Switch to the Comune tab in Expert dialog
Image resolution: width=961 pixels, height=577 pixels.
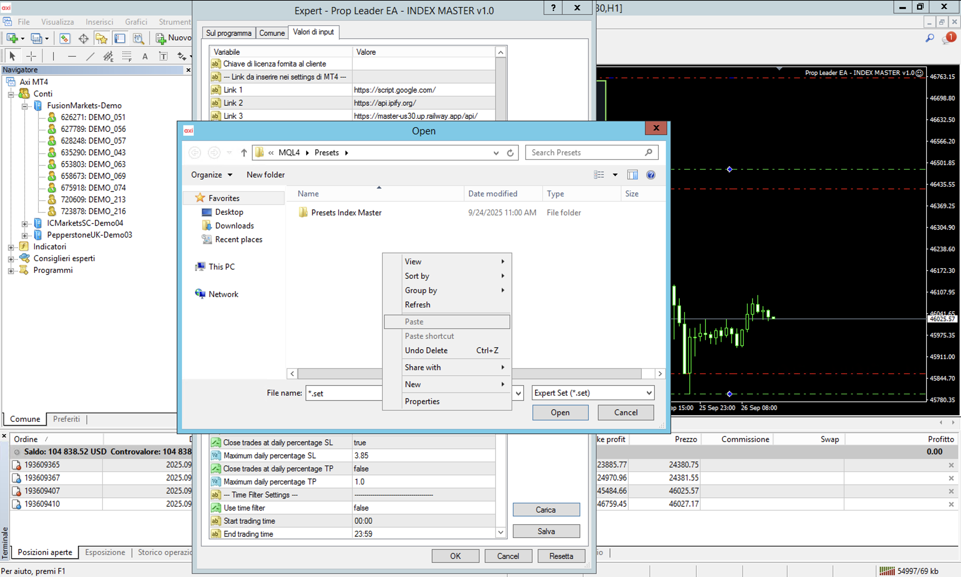tap(272, 33)
